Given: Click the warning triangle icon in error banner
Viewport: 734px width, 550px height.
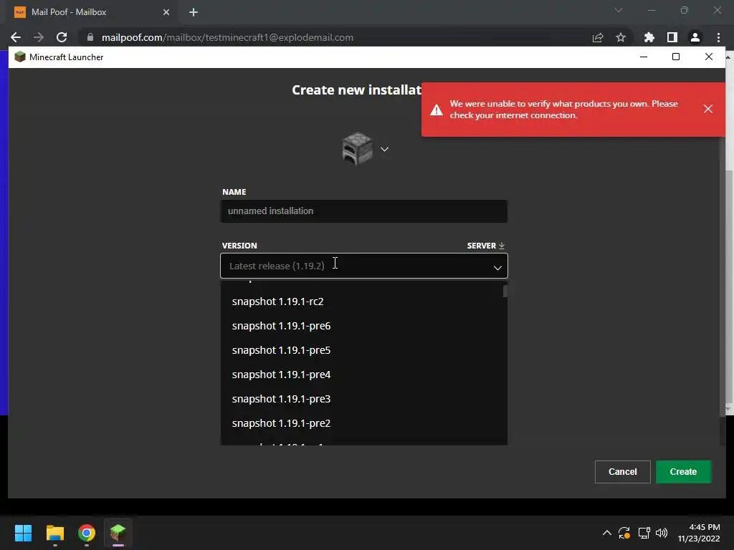Looking at the screenshot, I should [x=437, y=110].
